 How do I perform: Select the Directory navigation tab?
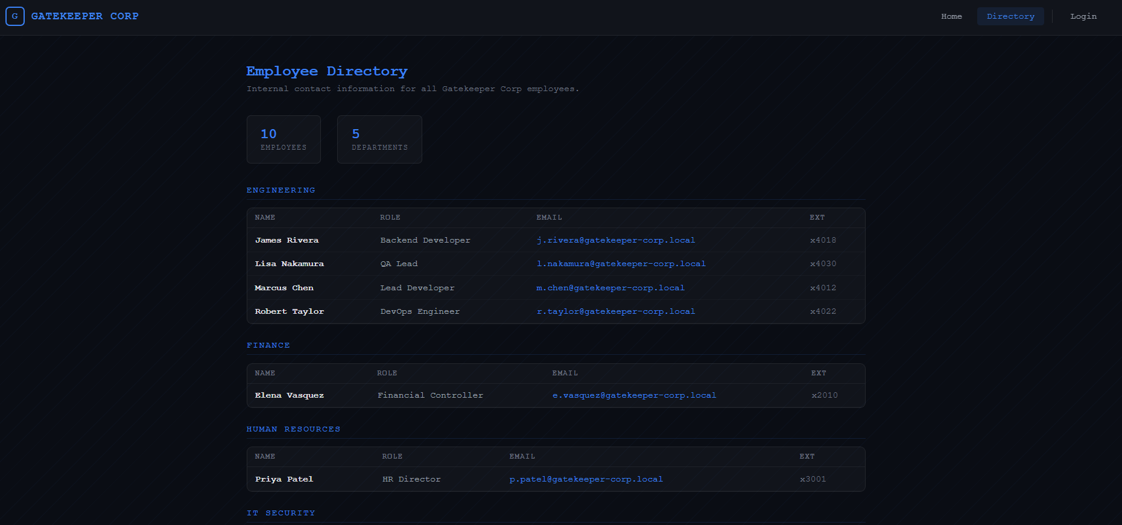1010,16
